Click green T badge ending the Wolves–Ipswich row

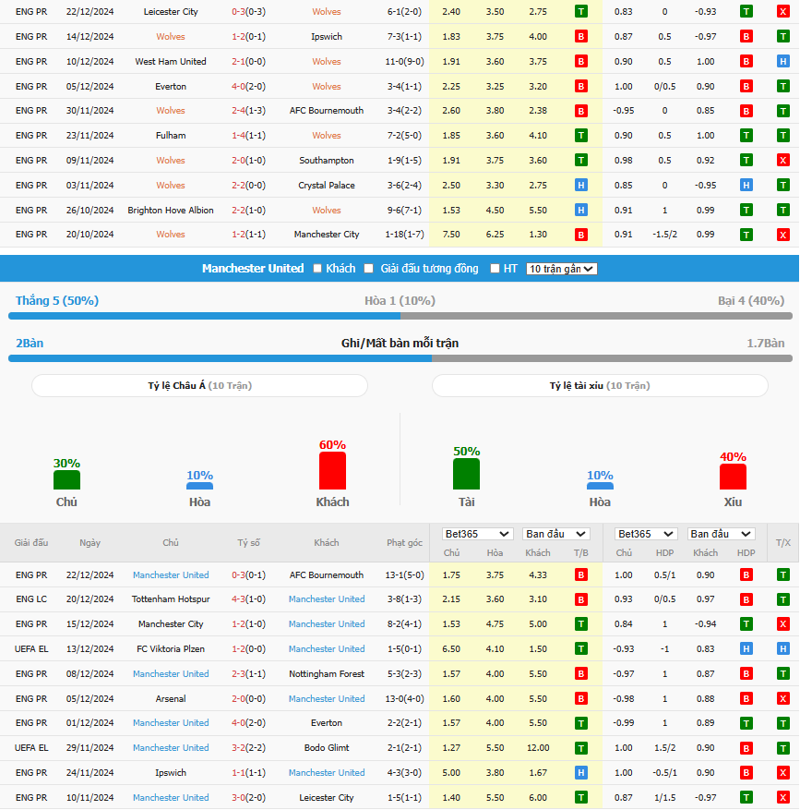783,37
